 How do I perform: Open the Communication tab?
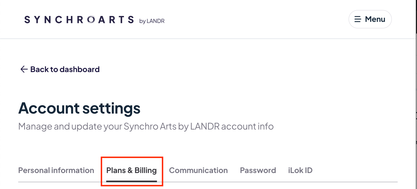pos(198,170)
